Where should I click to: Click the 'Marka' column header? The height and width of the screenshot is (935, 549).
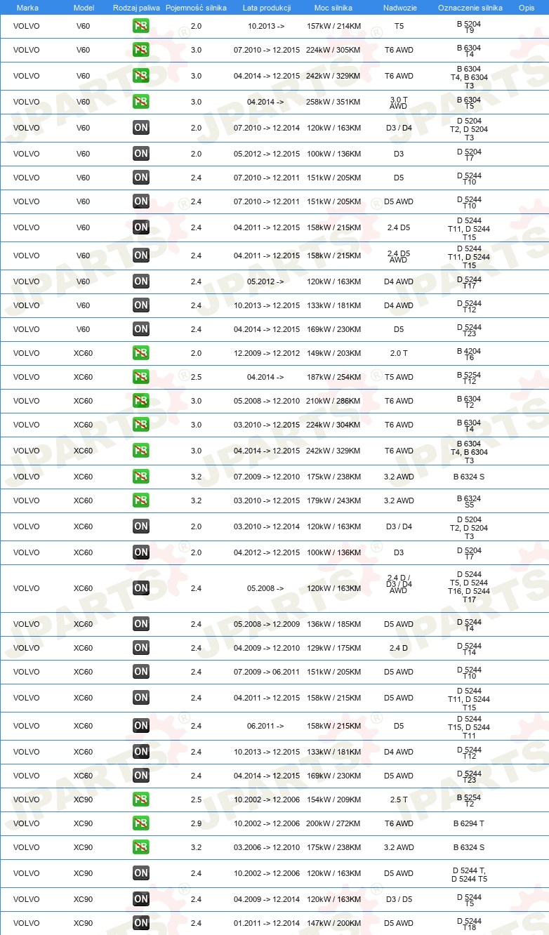[x=27, y=8]
